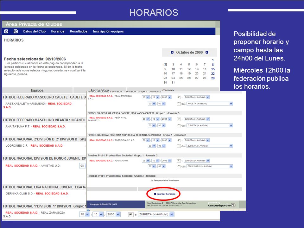The image size is (304, 228).
Task: Open hour dropdown for Adunako H.I. match
Action: point(152,166)
